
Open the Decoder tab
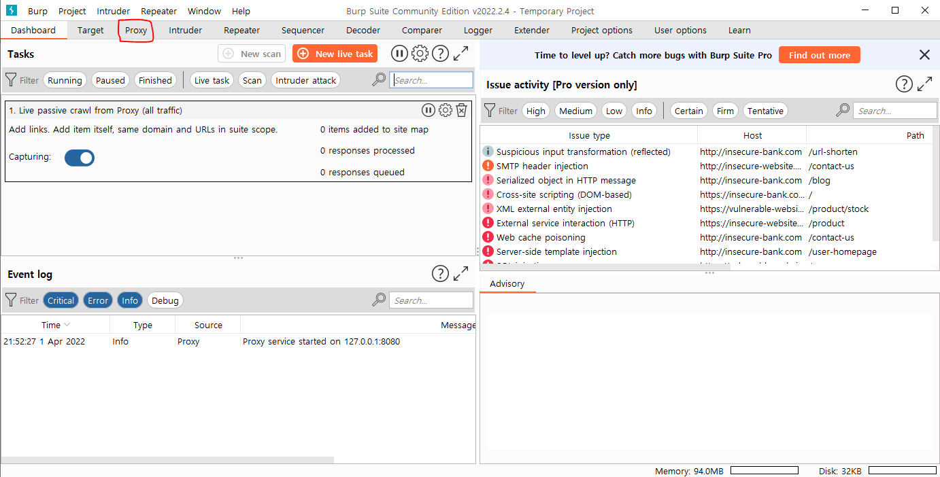(x=363, y=30)
